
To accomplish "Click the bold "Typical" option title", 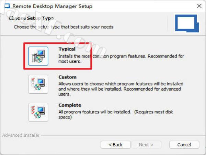I will coord(67,49).
